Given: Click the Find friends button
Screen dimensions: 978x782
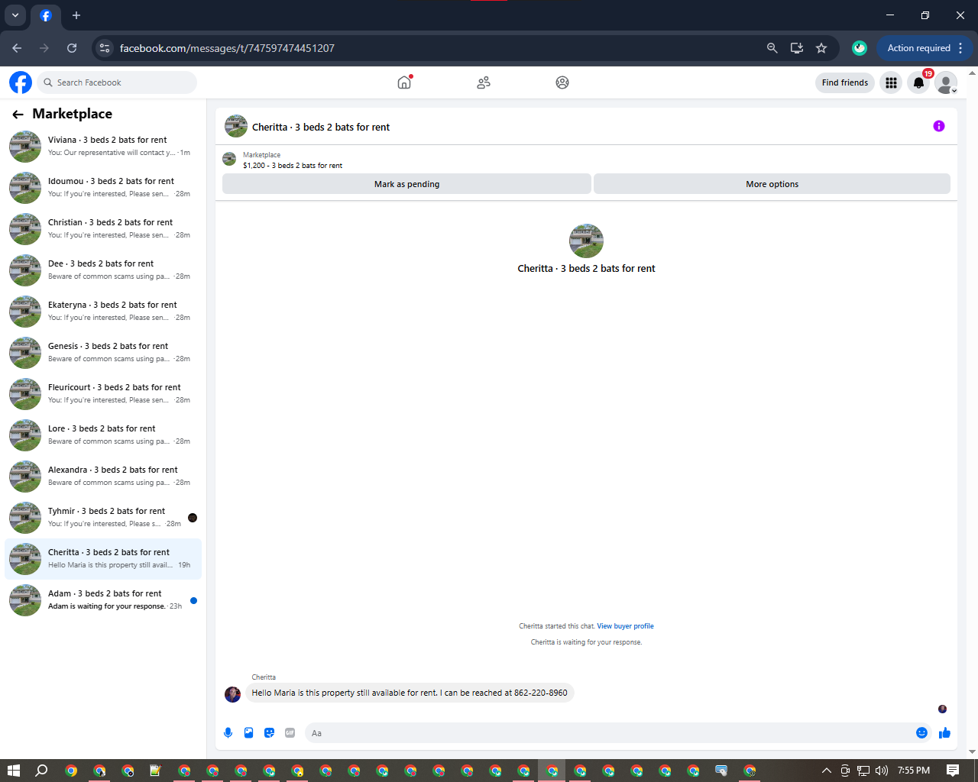Looking at the screenshot, I should [845, 82].
